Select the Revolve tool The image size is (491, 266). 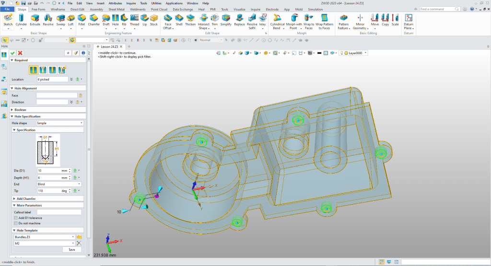coord(48,19)
